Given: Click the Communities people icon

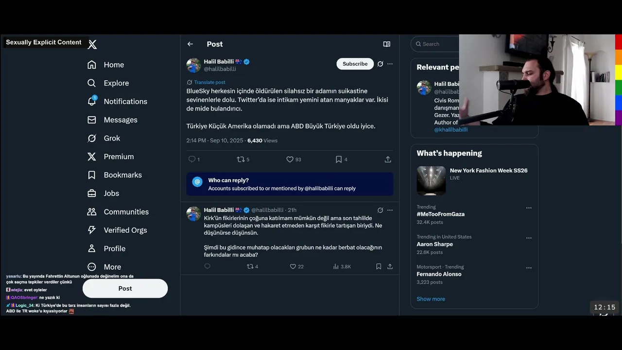Looking at the screenshot, I should click(x=91, y=212).
